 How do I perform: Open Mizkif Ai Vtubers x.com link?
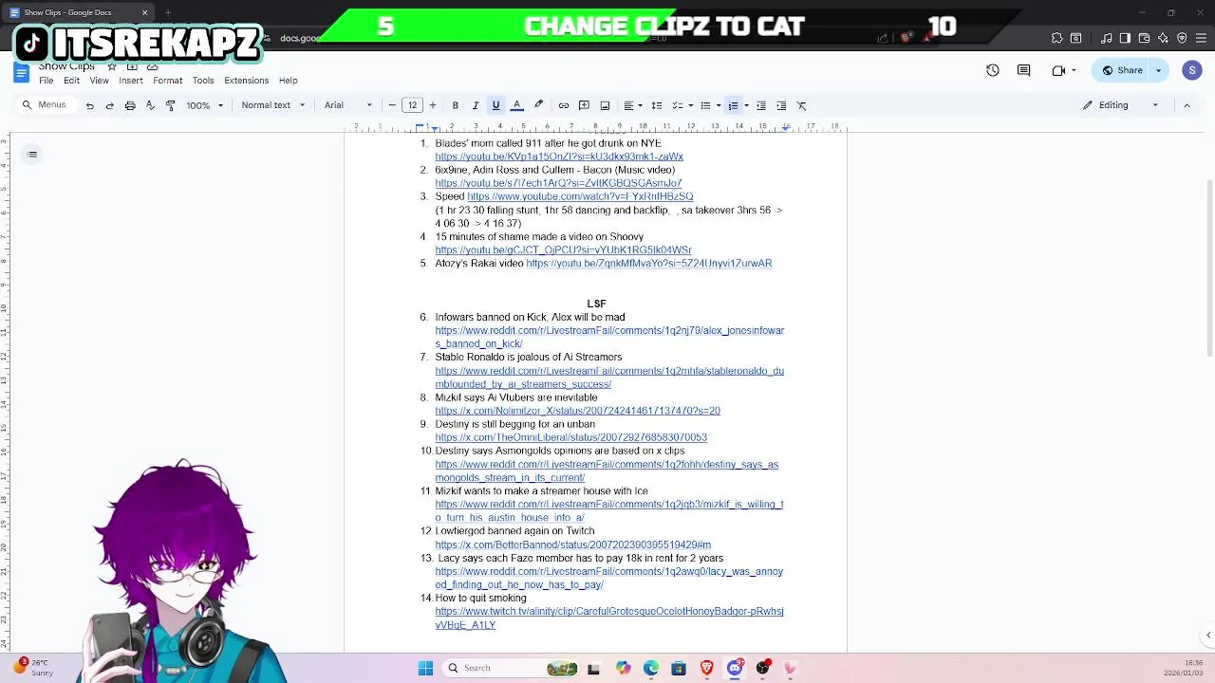coord(577,411)
